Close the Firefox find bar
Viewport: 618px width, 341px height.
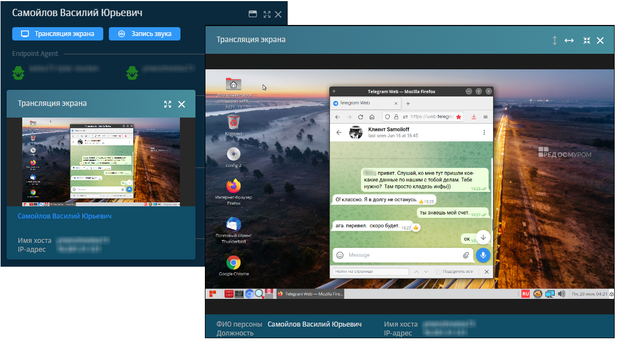[486, 272]
